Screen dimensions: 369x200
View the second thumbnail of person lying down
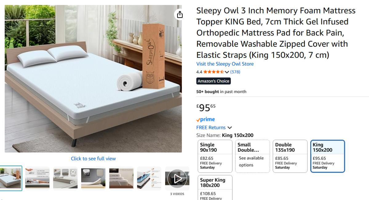(37, 178)
